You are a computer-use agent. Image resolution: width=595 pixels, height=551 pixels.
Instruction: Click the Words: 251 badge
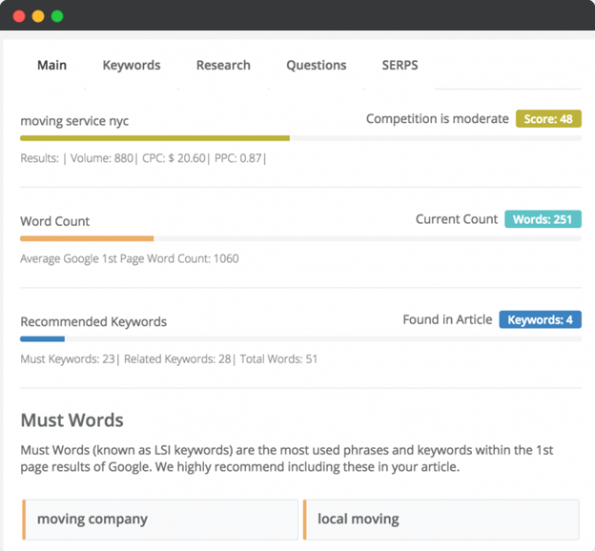(543, 219)
